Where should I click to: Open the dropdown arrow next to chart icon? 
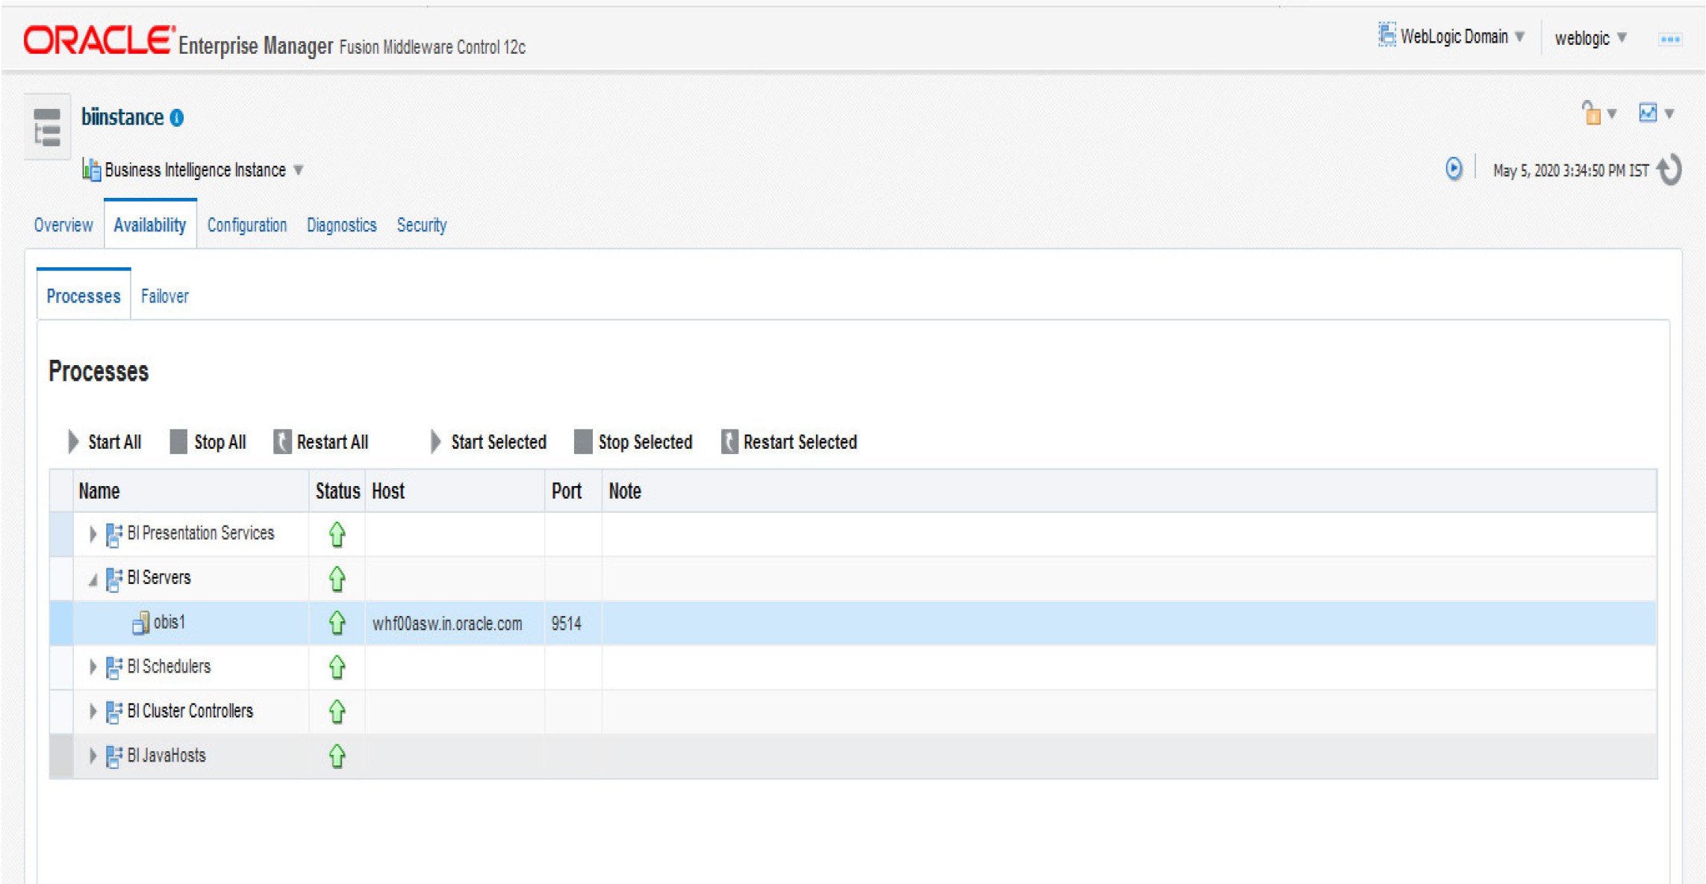[x=1669, y=114]
